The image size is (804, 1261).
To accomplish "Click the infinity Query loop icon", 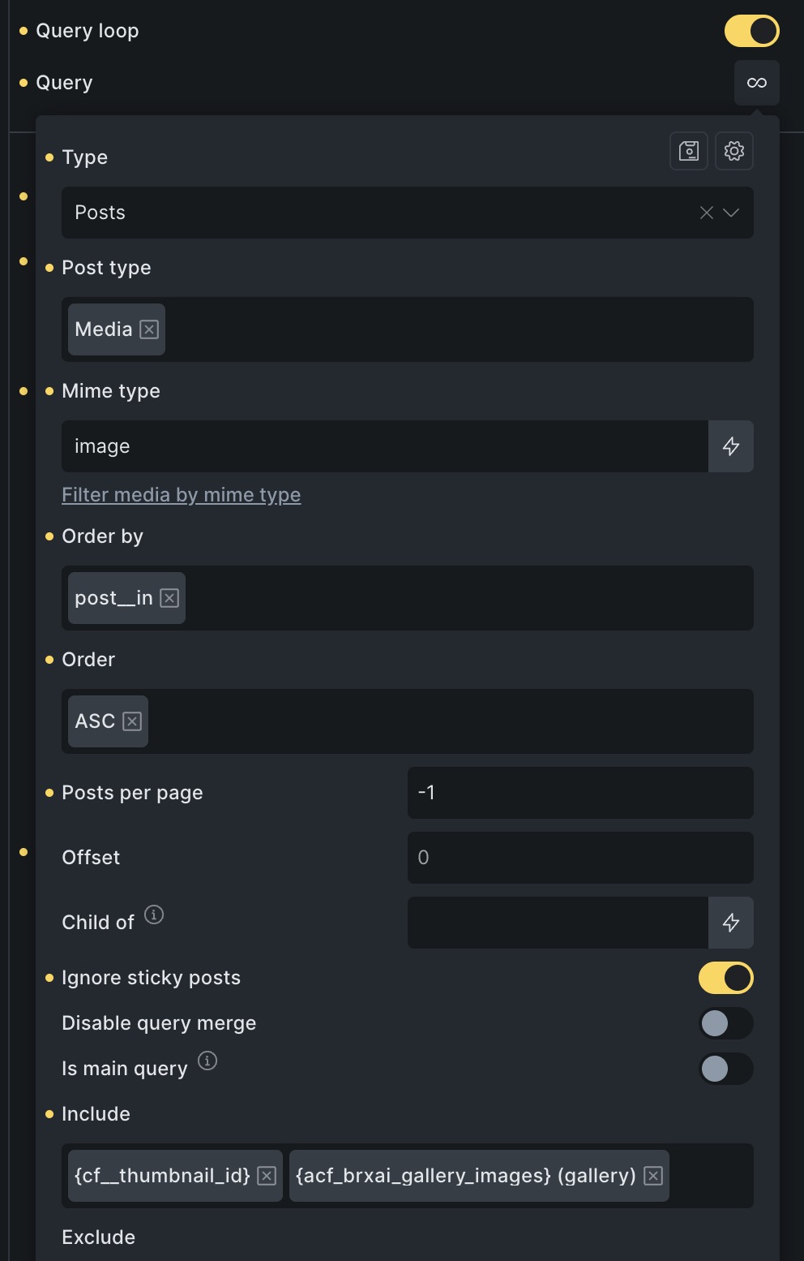I will click(x=757, y=83).
